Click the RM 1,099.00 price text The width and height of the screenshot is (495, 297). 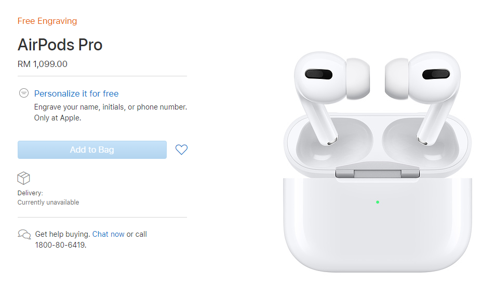42,64
